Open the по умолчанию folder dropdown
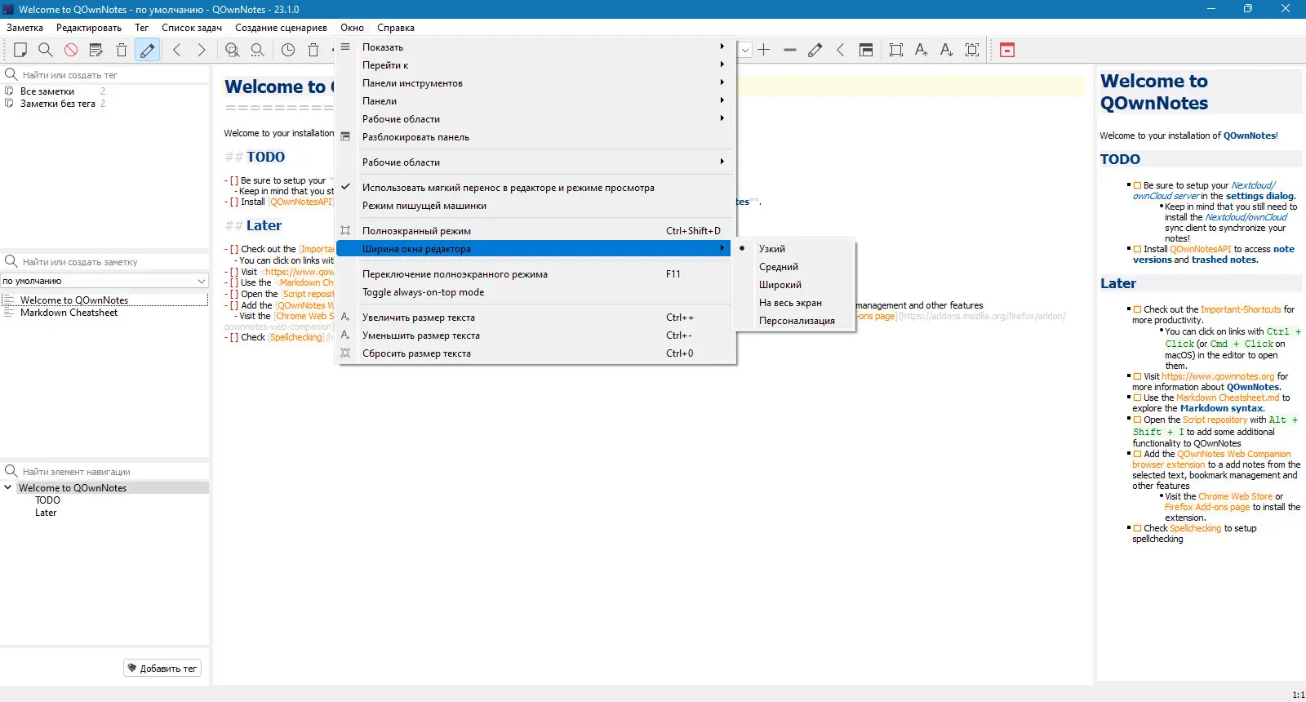 (x=104, y=281)
